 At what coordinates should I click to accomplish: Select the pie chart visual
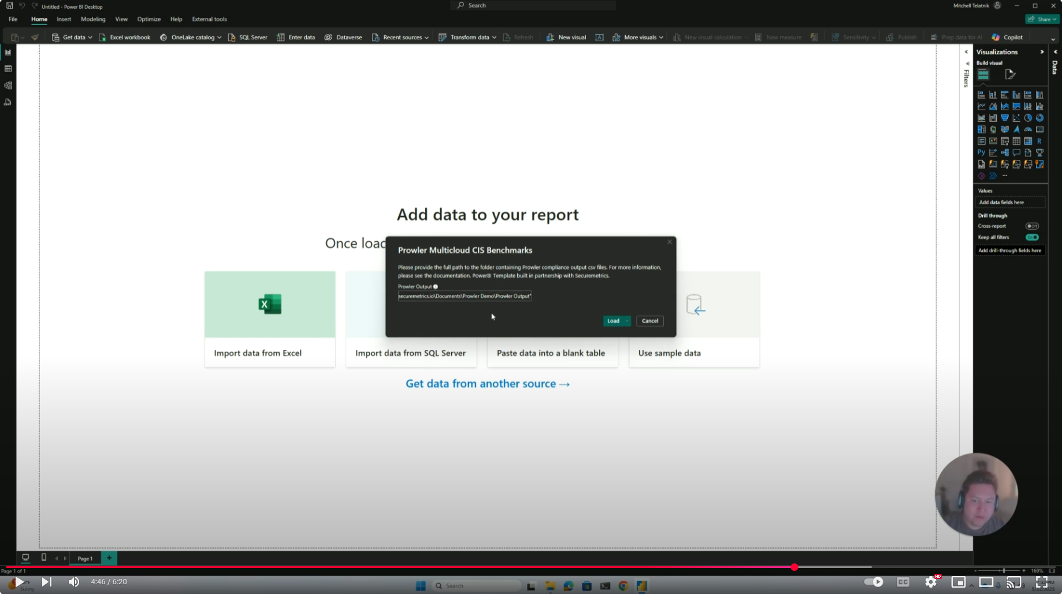click(1028, 118)
